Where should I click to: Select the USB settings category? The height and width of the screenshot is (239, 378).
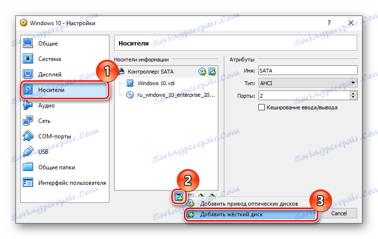pos(64,152)
